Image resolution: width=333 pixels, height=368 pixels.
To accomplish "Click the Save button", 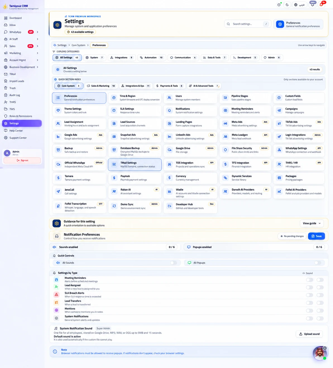I will [316, 236].
